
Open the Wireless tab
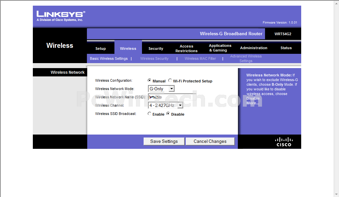tap(128, 49)
